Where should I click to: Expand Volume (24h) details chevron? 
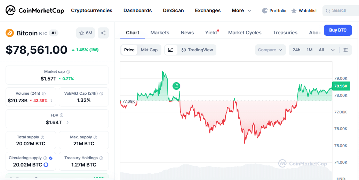coord(51,101)
